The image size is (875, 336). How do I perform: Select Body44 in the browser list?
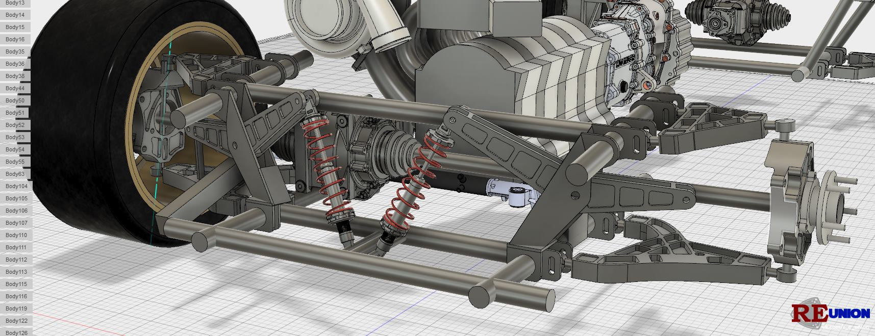pyautogui.click(x=15, y=88)
